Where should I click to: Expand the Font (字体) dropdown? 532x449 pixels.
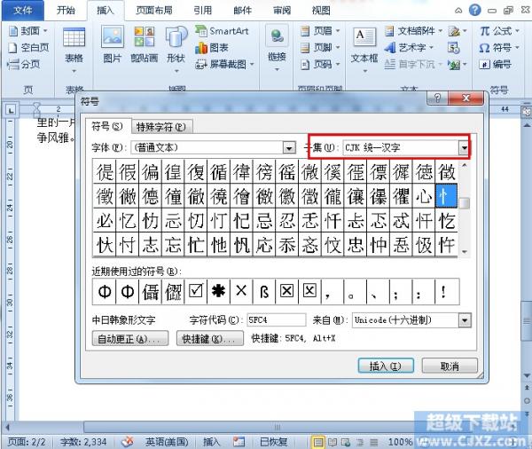point(289,147)
